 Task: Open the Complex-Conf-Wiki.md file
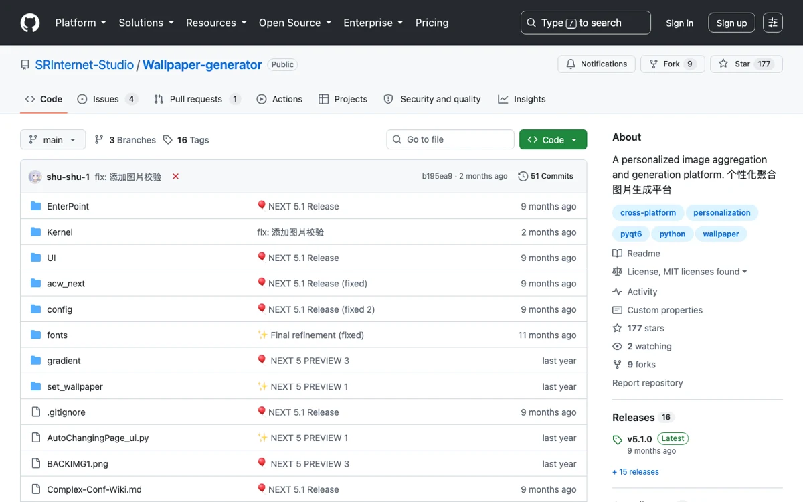coord(94,489)
